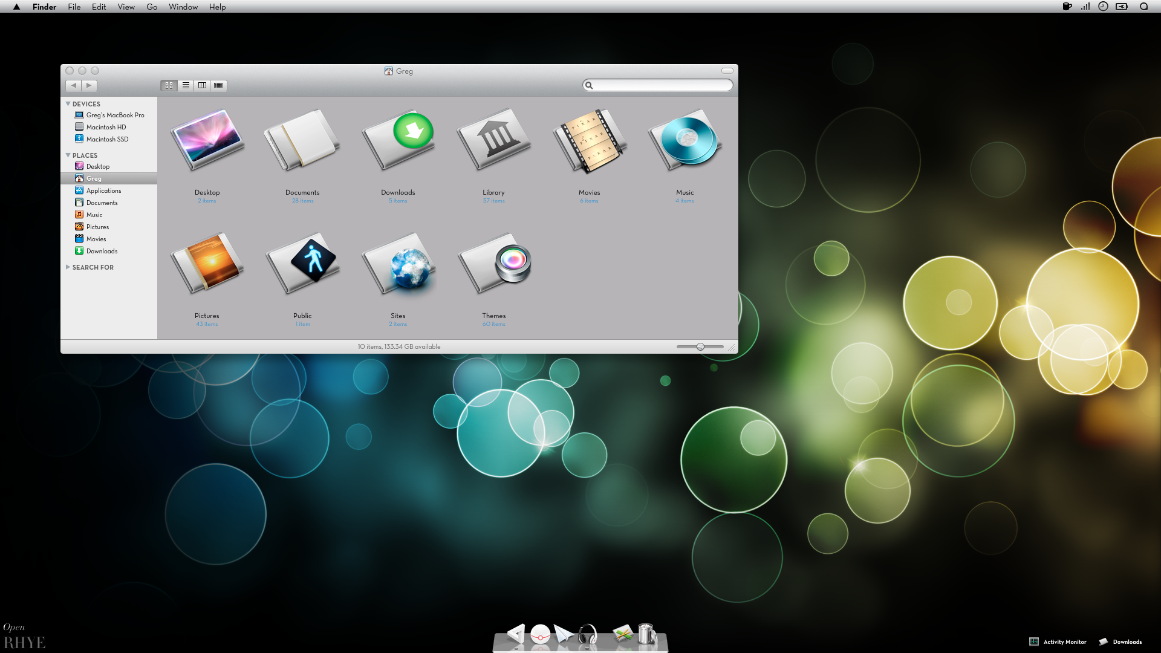This screenshot has width=1161, height=653.
Task: Click the trash can in dock
Action: pos(646,634)
